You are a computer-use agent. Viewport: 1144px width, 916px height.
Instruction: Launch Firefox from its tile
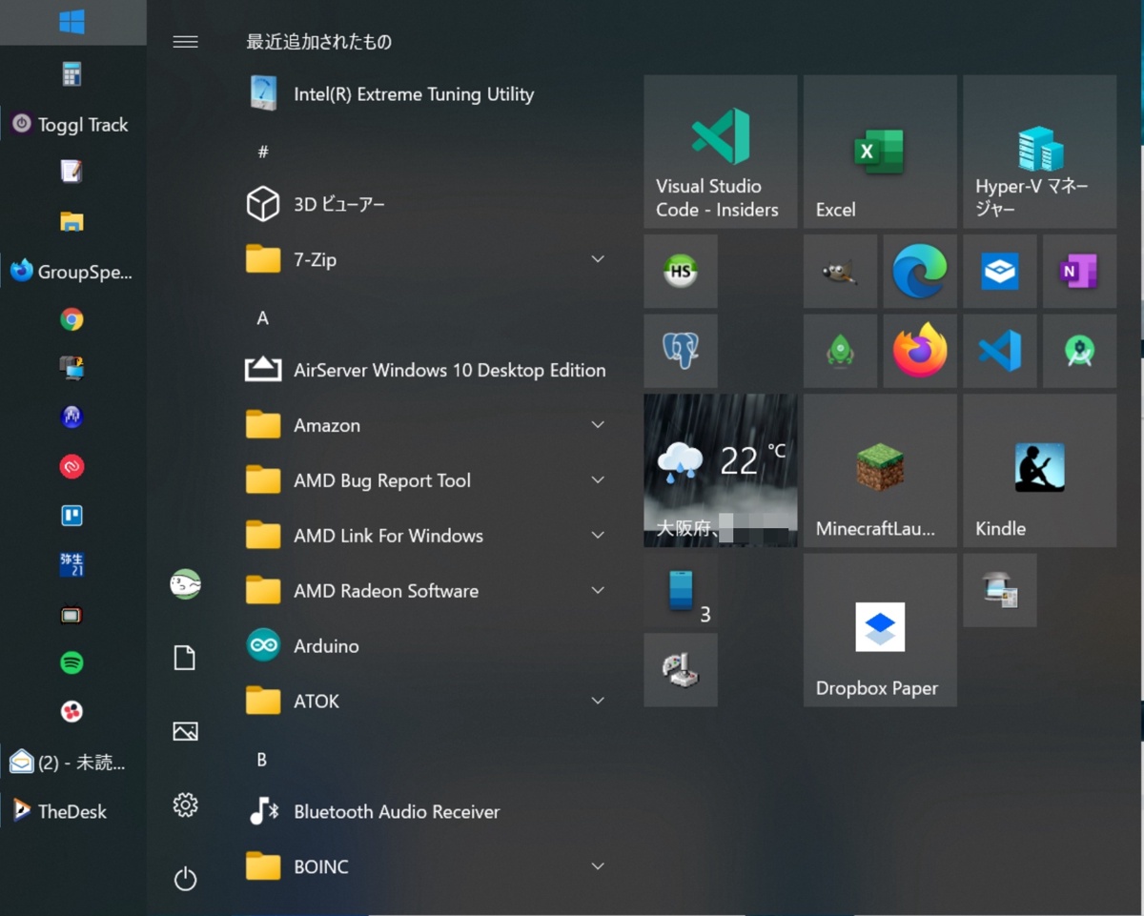point(920,351)
